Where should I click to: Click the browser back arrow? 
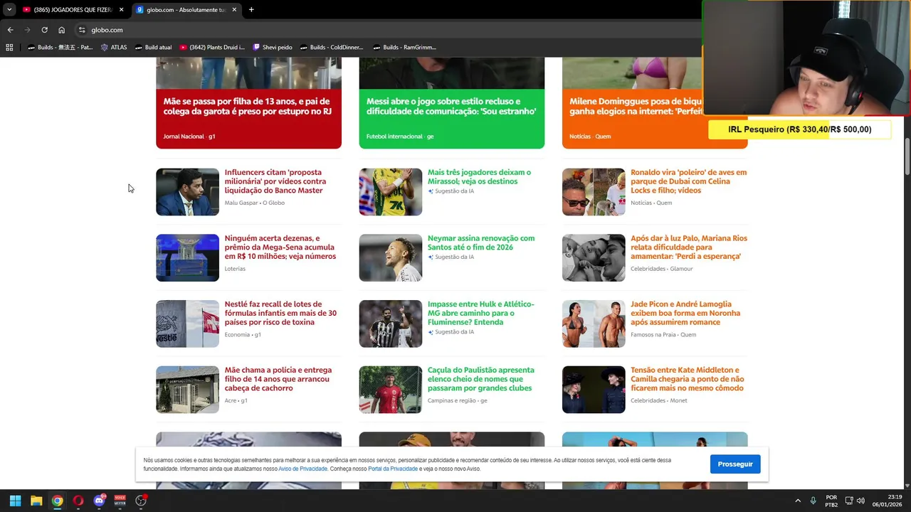[10, 30]
